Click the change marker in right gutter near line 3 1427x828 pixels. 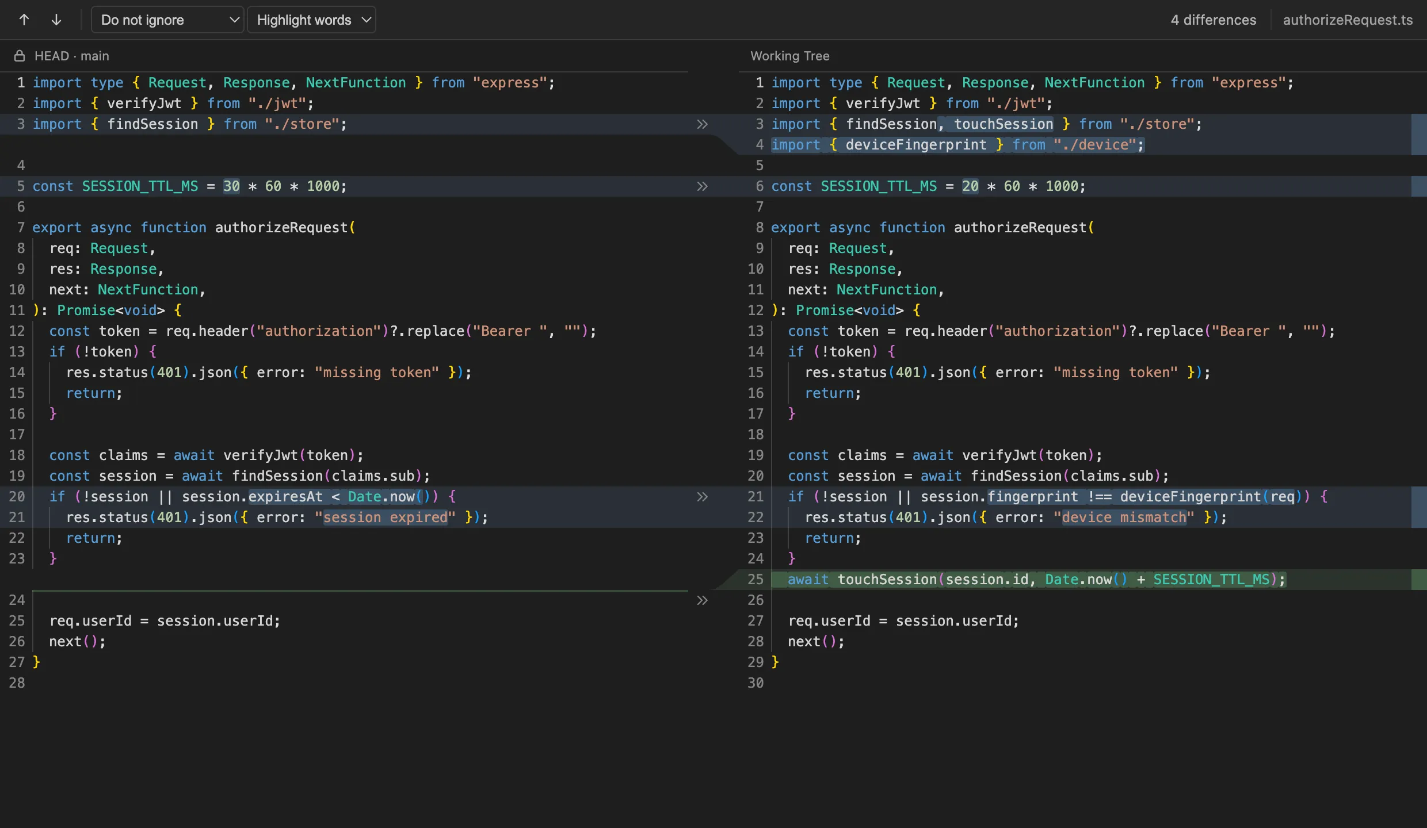point(1419,135)
